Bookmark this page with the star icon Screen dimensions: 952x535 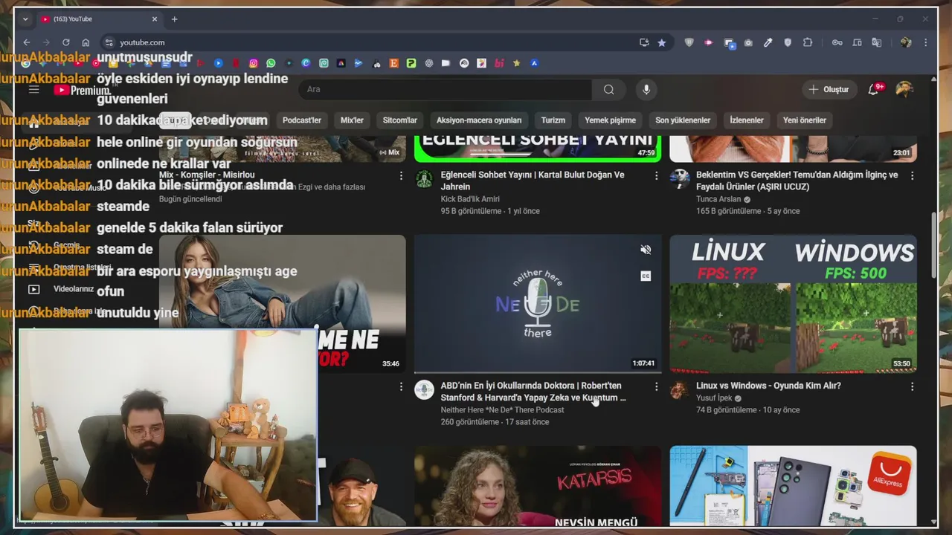(x=662, y=42)
